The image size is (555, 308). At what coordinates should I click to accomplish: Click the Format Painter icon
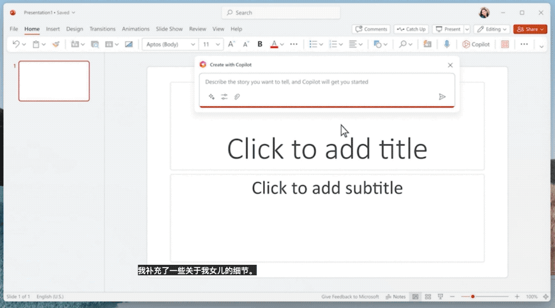click(56, 44)
